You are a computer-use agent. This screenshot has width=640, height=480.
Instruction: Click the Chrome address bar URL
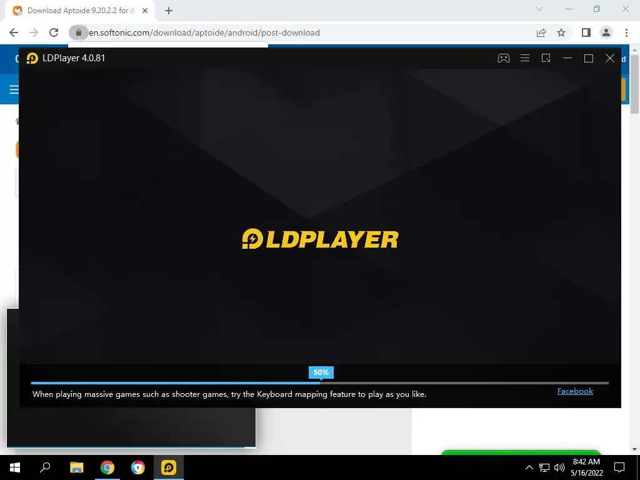pos(204,32)
